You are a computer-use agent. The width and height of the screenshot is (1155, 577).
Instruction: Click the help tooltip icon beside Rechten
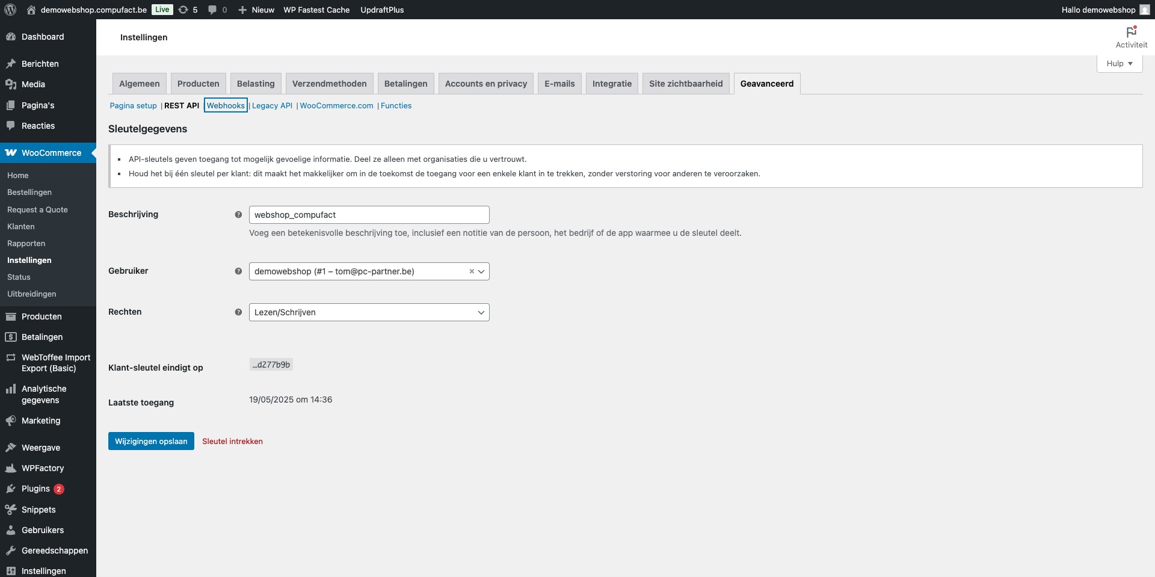238,312
